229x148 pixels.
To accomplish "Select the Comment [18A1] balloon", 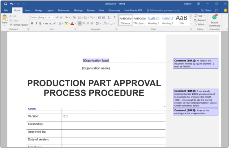I will pyautogui.click(x=196, y=63).
